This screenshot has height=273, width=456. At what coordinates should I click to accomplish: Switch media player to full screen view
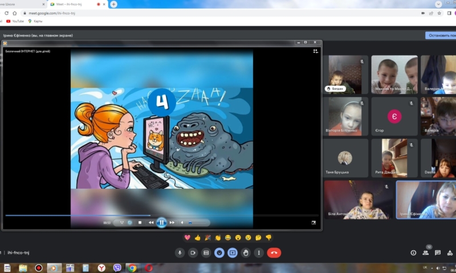click(x=313, y=222)
